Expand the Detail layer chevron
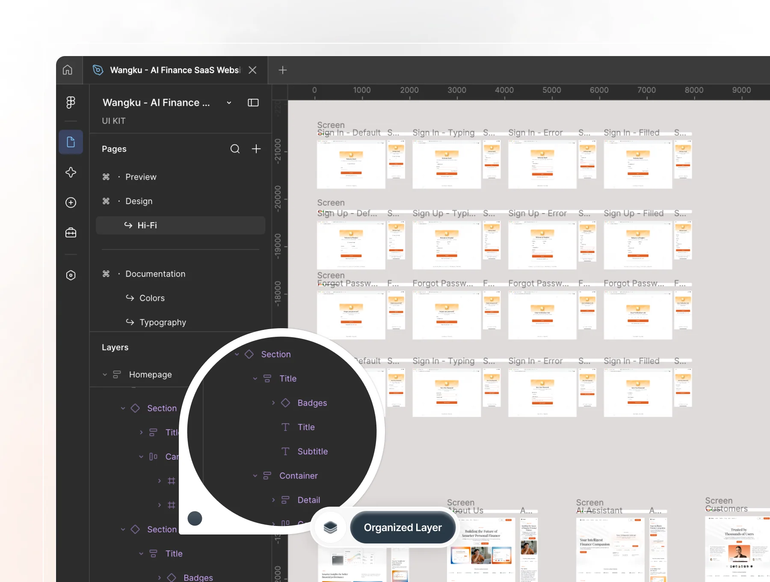This screenshot has width=770, height=582. 273,500
